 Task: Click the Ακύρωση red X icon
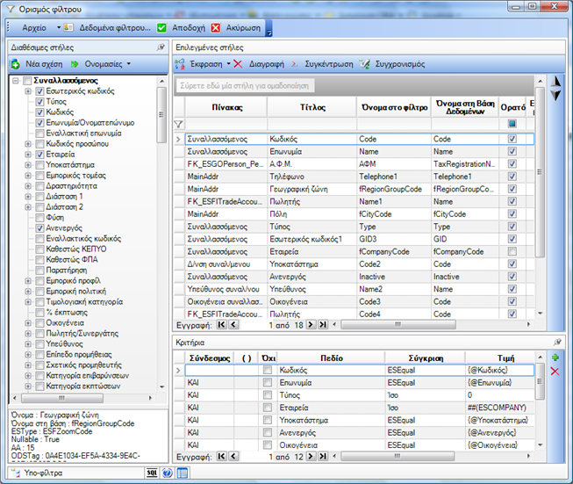click(x=216, y=28)
